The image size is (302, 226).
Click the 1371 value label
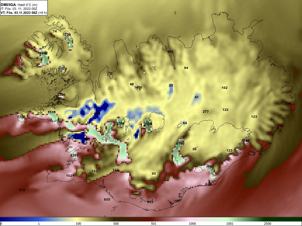(x=21, y=117)
